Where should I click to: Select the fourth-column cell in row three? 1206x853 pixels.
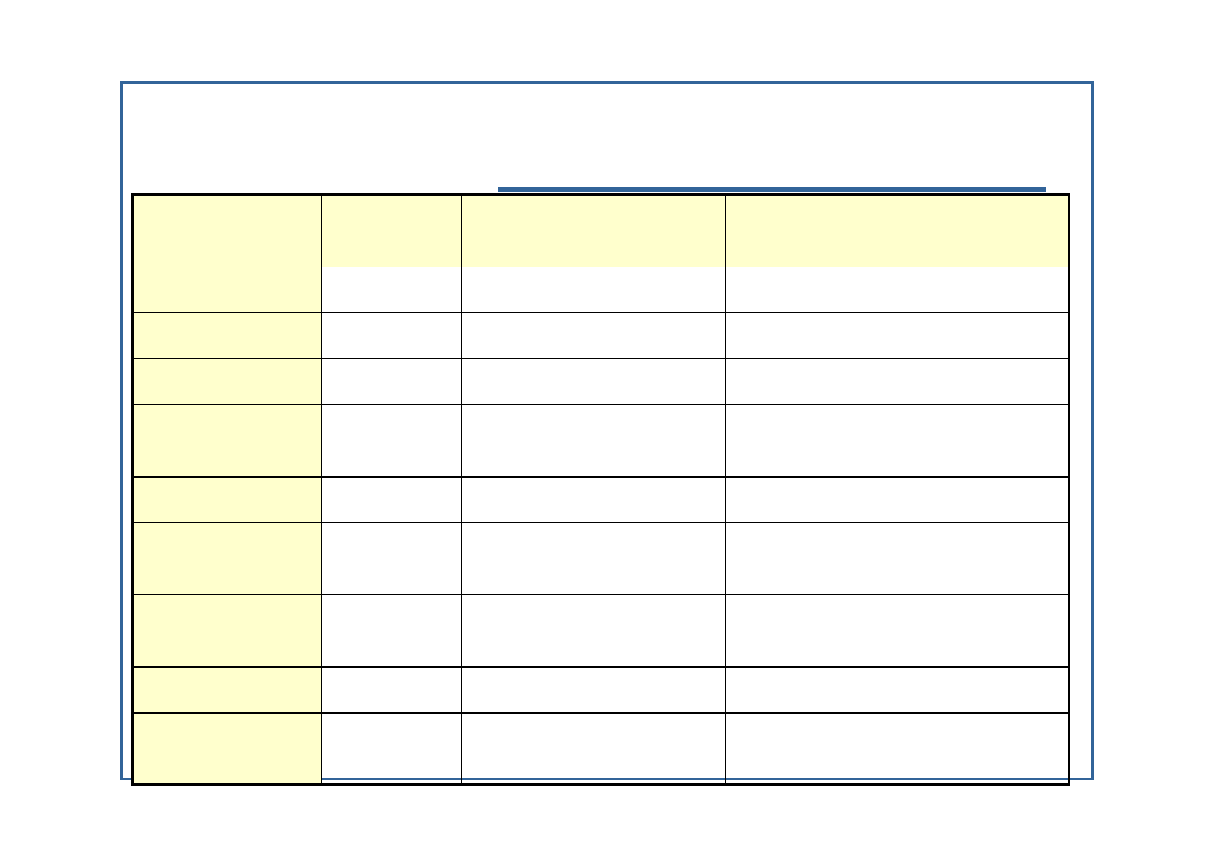(896, 335)
